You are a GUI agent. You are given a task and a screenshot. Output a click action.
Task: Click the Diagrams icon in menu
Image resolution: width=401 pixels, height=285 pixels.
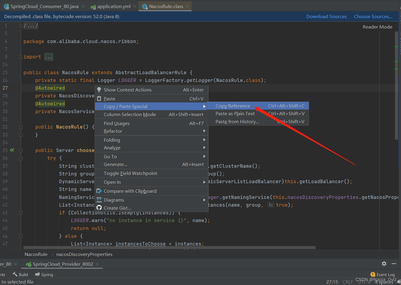(x=99, y=200)
